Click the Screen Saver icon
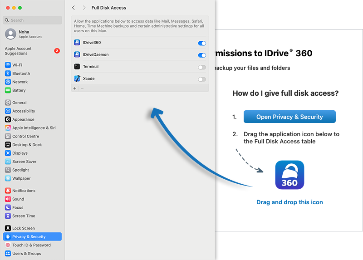363x260 pixels. [x=8, y=162]
